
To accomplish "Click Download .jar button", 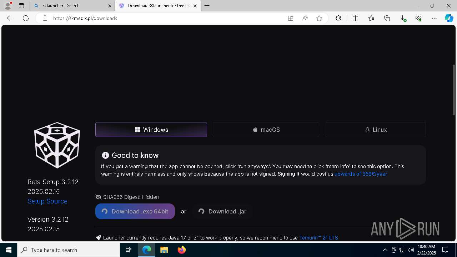I will click(222, 211).
